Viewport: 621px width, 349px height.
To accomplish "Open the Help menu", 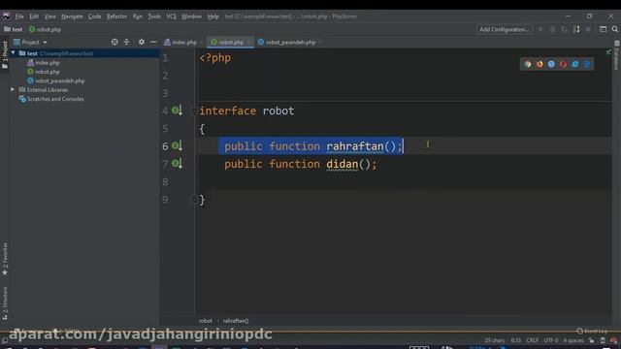I will click(x=213, y=16).
